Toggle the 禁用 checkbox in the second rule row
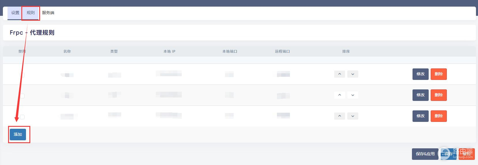The height and width of the screenshot is (165, 478). [22, 96]
